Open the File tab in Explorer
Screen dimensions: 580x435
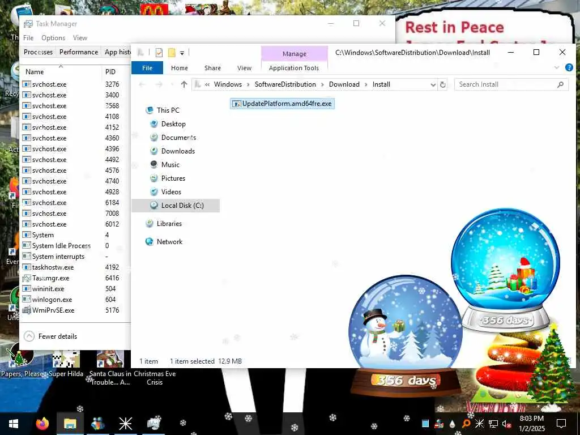147,68
